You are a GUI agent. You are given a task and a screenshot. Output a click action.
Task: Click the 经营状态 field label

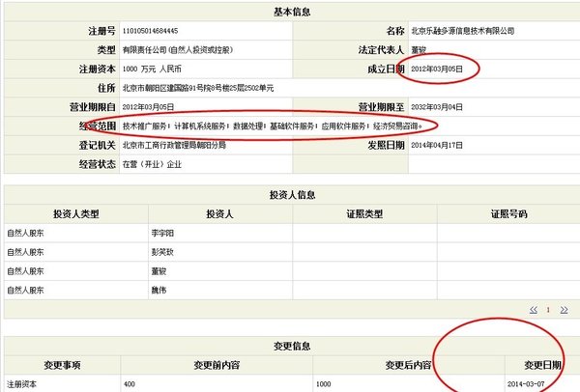pyautogui.click(x=98, y=164)
